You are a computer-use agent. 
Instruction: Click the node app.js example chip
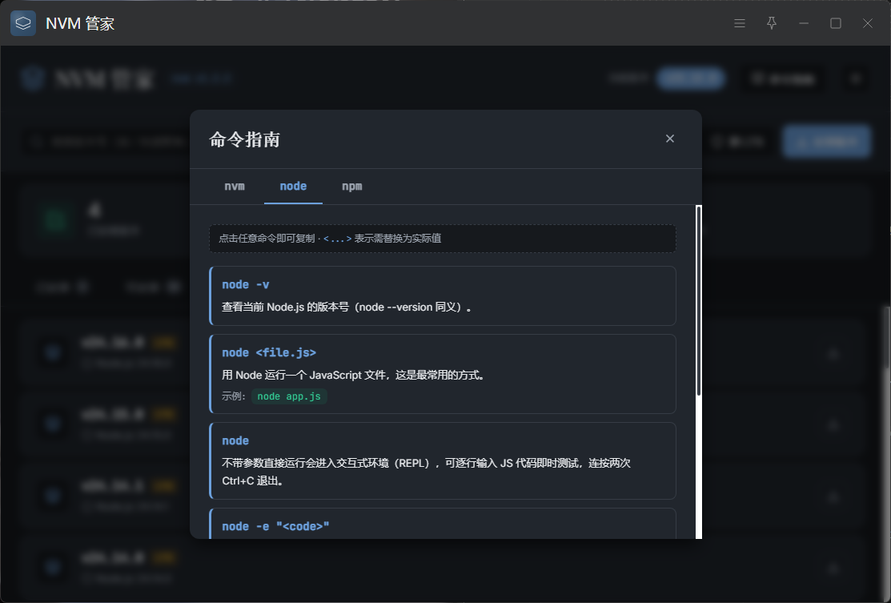pos(289,396)
